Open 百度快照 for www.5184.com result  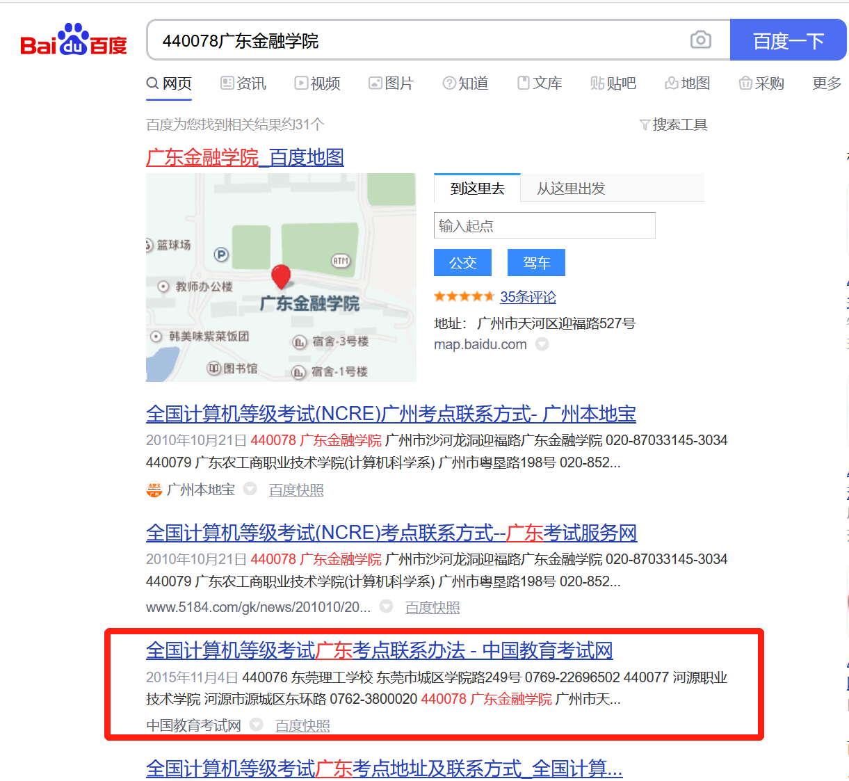pos(432,607)
